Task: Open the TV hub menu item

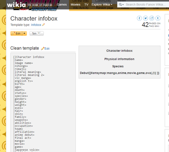Action: pyautogui.click(x=86, y=4)
